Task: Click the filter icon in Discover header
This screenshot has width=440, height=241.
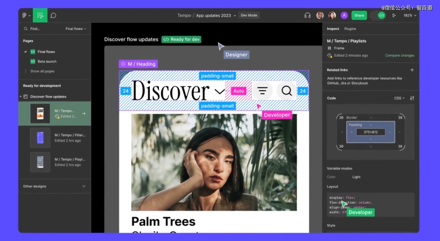Action: (262, 91)
